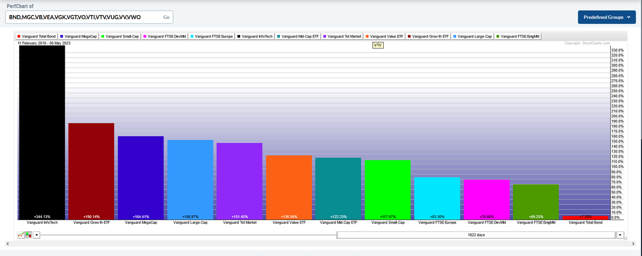Viewport: 642px width, 256px height.
Task: Click the Vanguard Small-Cap x-axis label
Action: tap(388, 222)
